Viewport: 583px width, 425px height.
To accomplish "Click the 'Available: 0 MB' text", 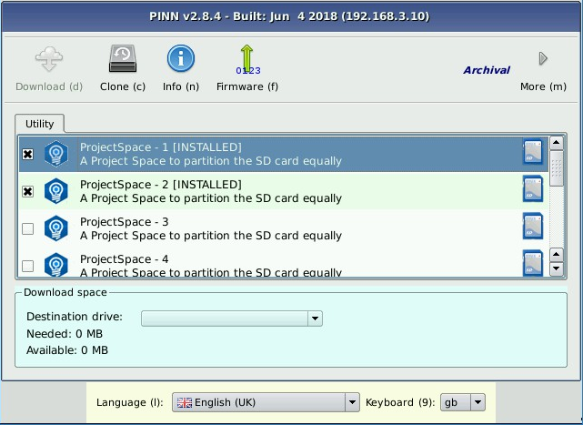I will coord(67,350).
